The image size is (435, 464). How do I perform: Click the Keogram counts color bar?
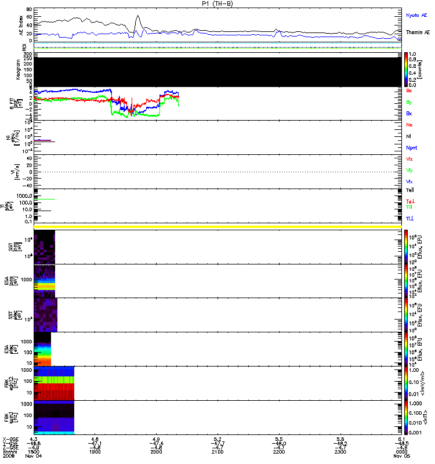tap(406, 69)
